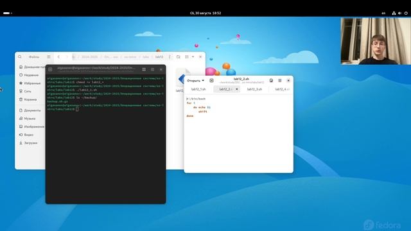The image size is (411, 231).
Task: Switch to the lab12_1.sh tab
Action: pos(198,89)
